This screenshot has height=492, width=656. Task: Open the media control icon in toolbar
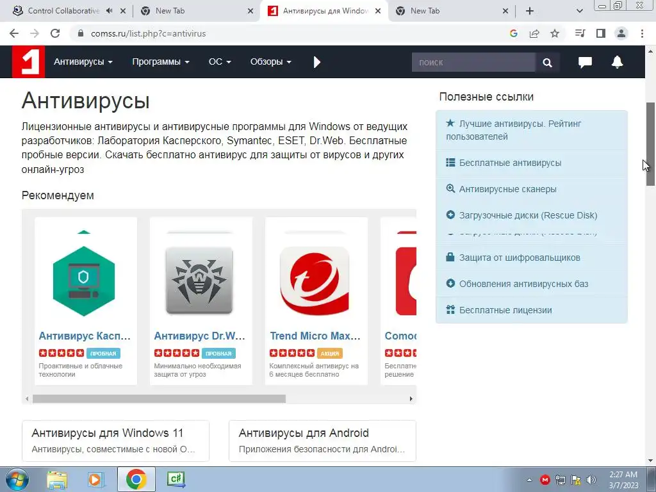point(580,33)
